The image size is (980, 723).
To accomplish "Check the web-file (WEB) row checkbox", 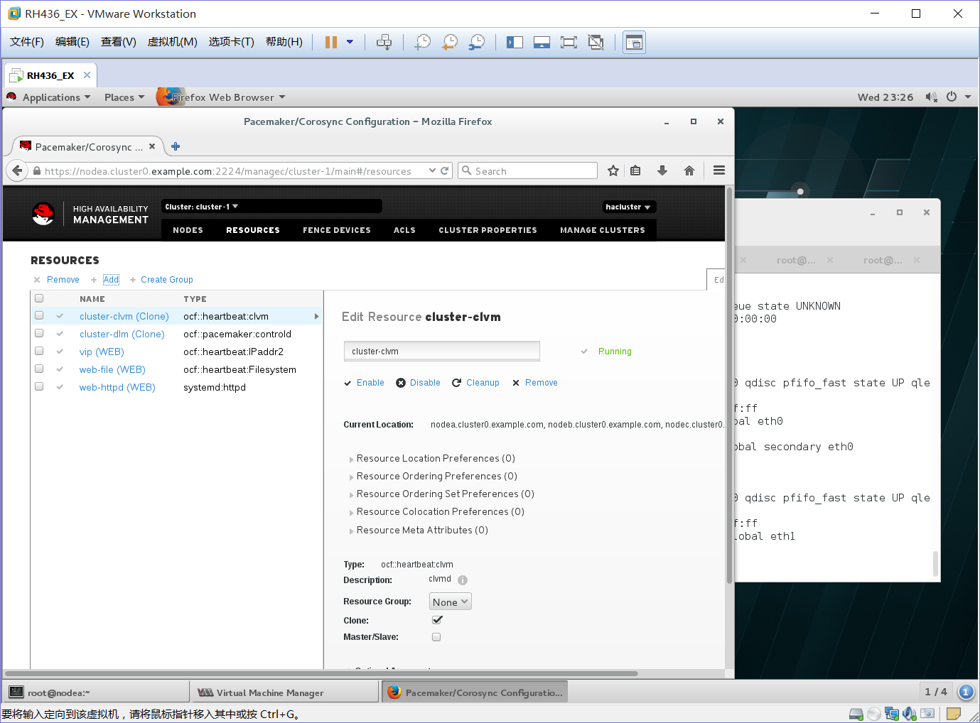I will [39, 369].
